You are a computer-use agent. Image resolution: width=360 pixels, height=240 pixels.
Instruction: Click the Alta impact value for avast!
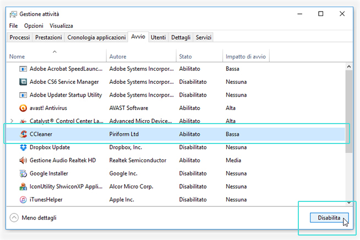(x=231, y=108)
